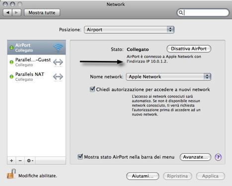This screenshot has height=186, width=232.
Task: Remove selected service with minus button
Action: [x=20, y=161]
